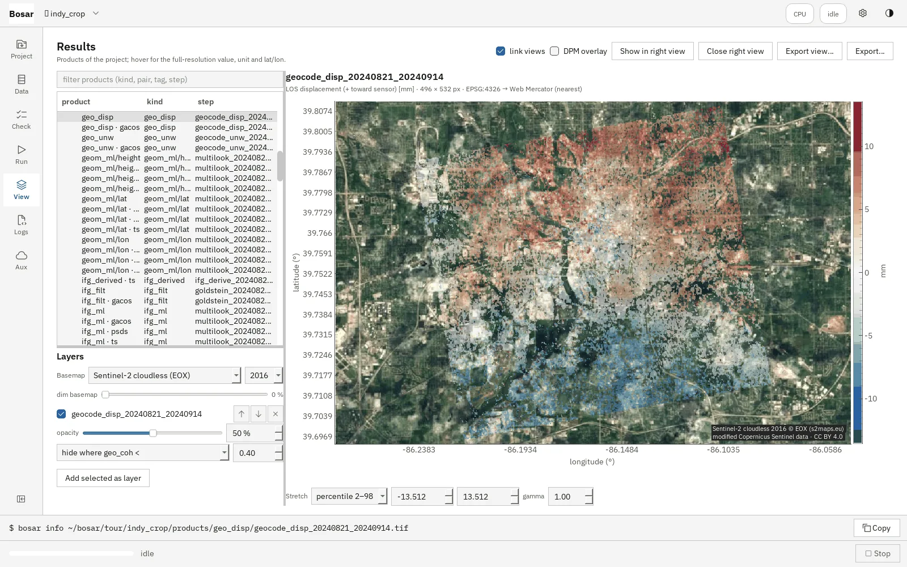907x567 pixels.
Task: Click the products list scrollbar
Action: point(280,166)
